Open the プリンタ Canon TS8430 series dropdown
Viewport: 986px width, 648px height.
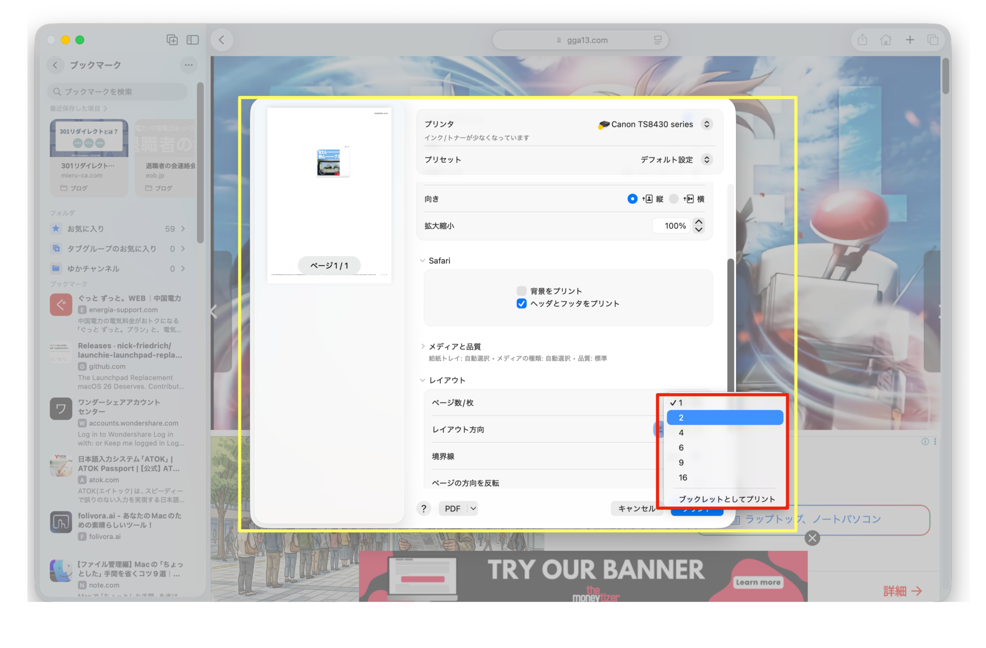pyautogui.click(x=707, y=124)
